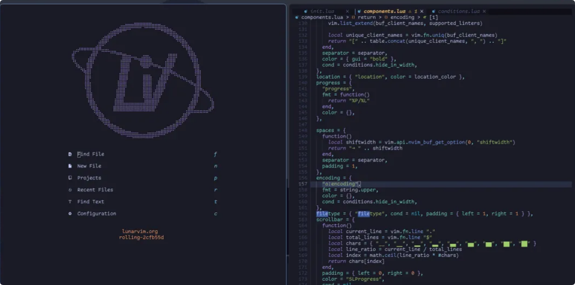Click the Recent Files clock icon
This screenshot has width=575, height=285.
click(x=70, y=190)
